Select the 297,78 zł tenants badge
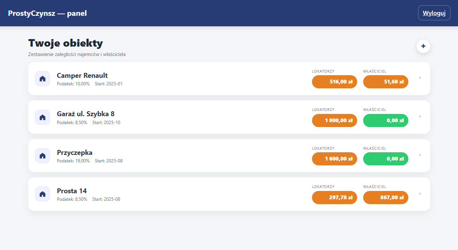Viewport: 458px width, 250px height. 334,197
